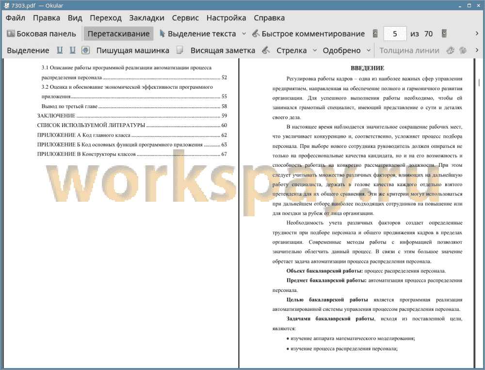Expand the main toolbar overflow chevron
Image resolution: width=485 pixels, height=370 pixels.
tap(477, 33)
